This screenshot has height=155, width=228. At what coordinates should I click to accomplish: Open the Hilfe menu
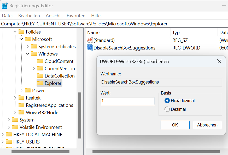point(96,16)
